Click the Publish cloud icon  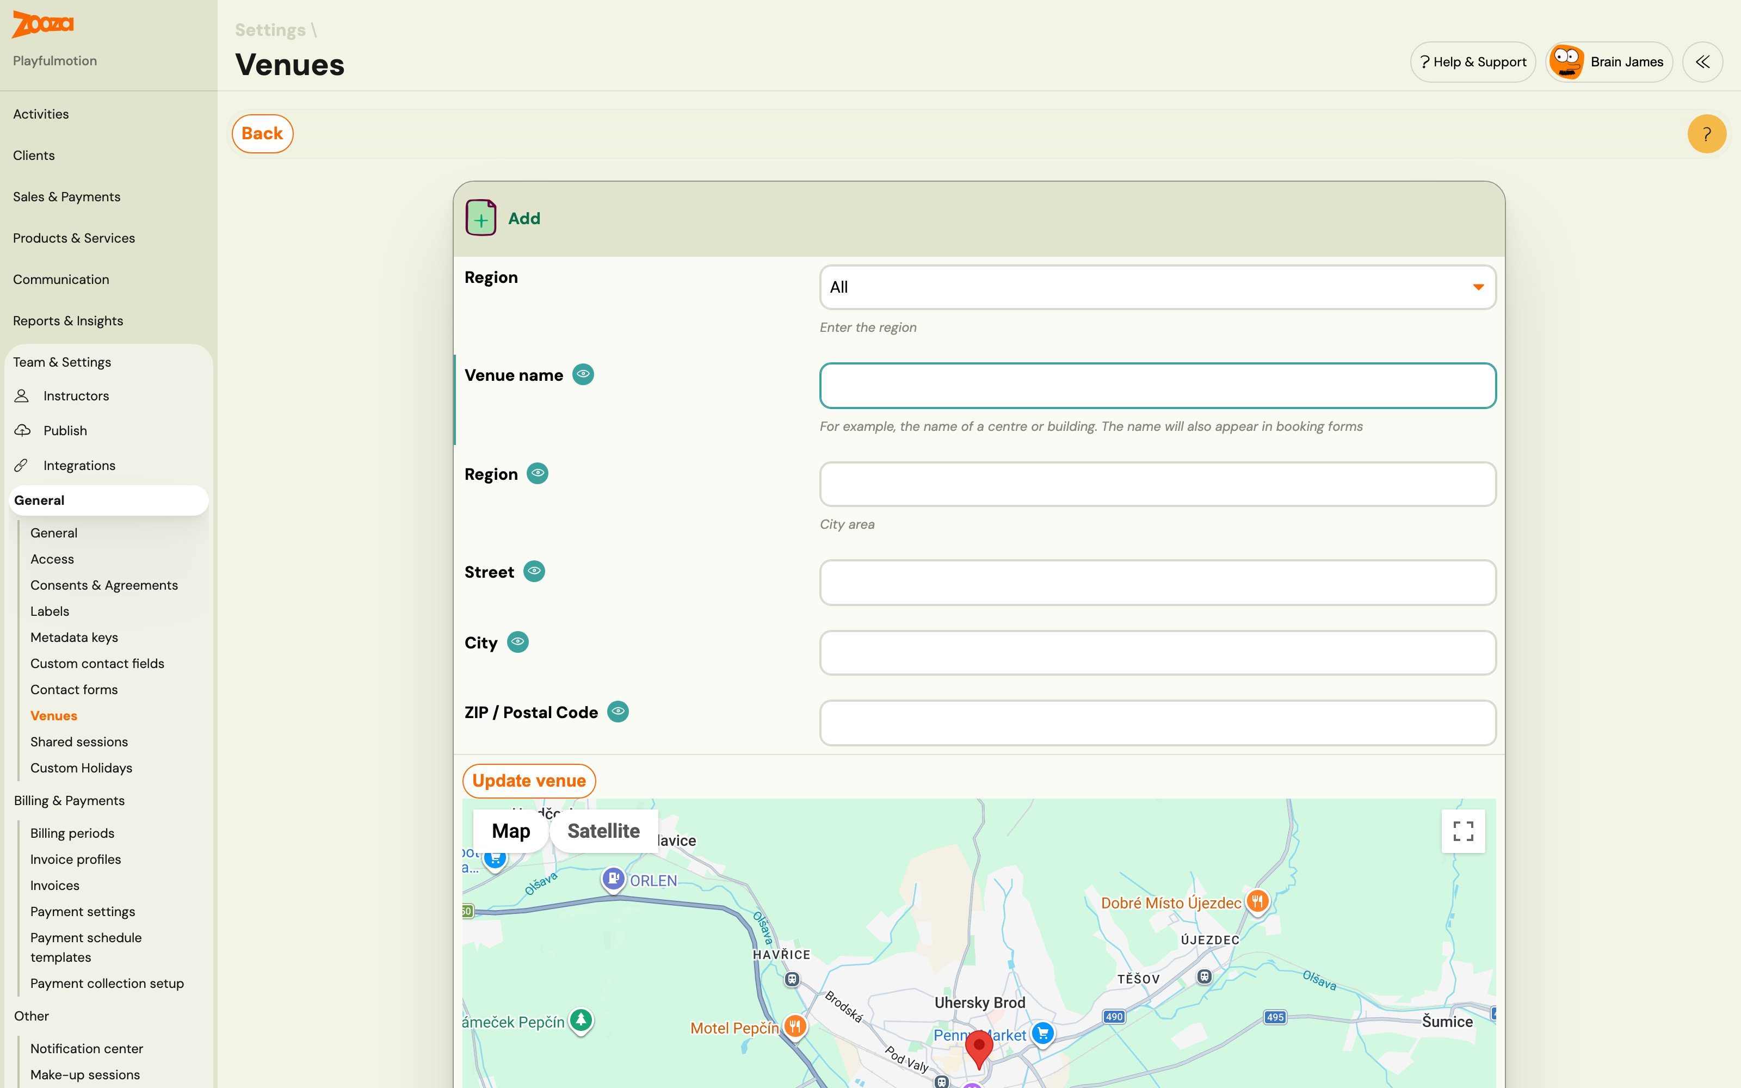[22, 430]
